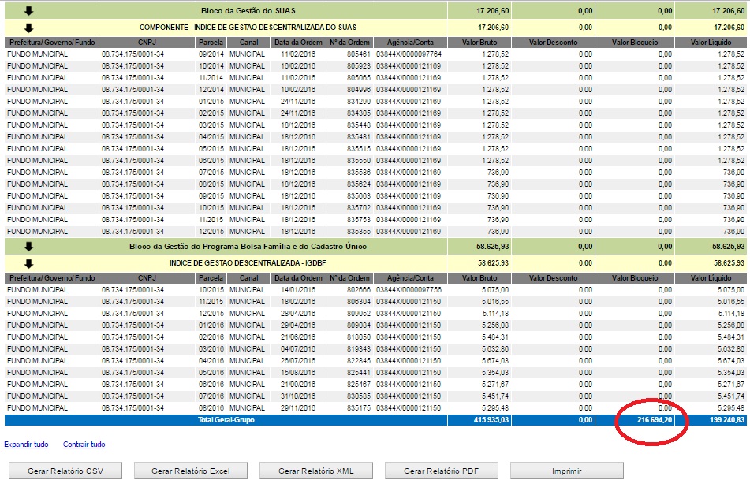Screen dimensions: 750x491
Task: Export using Gerar Relatório XML
Action: point(315,471)
